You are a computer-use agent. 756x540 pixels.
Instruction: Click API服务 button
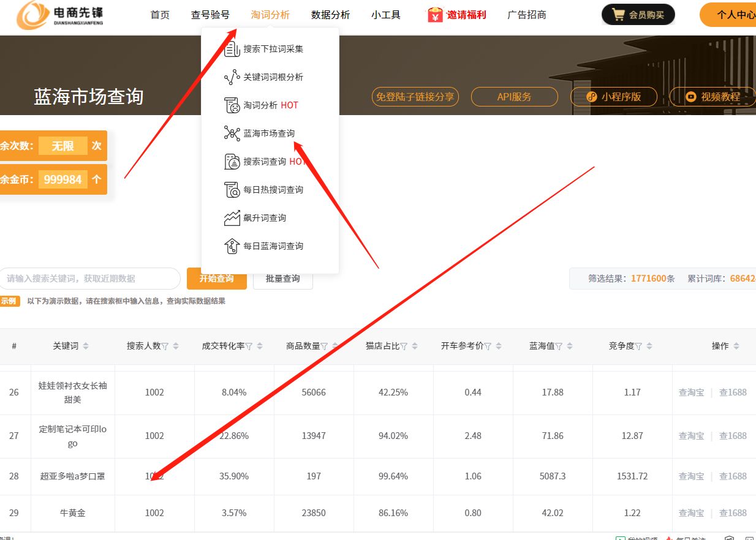(x=515, y=97)
